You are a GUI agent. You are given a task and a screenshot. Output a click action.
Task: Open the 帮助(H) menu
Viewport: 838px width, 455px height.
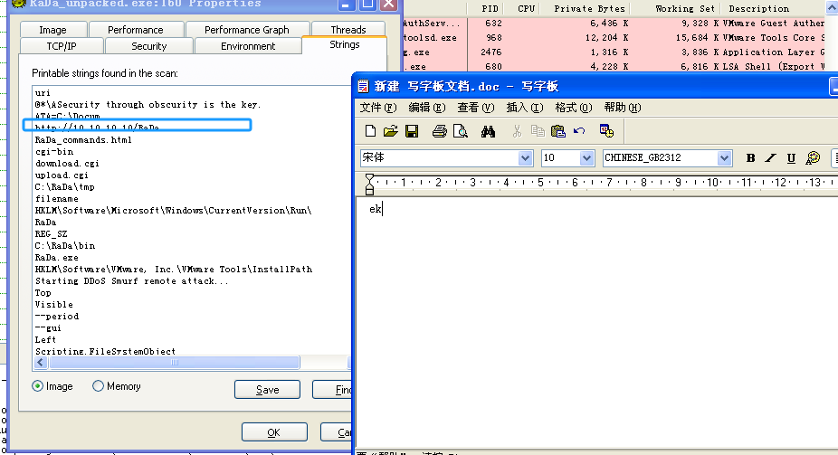(x=623, y=108)
